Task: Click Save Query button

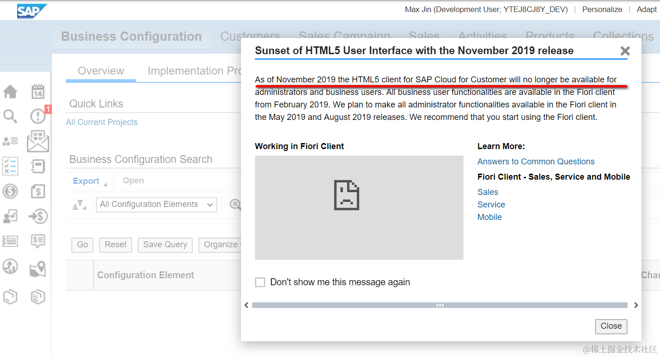Action: [165, 245]
